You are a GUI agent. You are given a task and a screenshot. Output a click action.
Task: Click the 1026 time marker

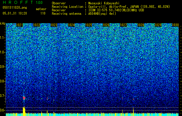pyautogui.click(x=106, y=25)
